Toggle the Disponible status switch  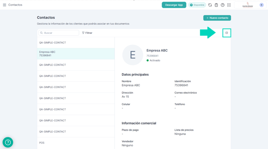[197, 5]
